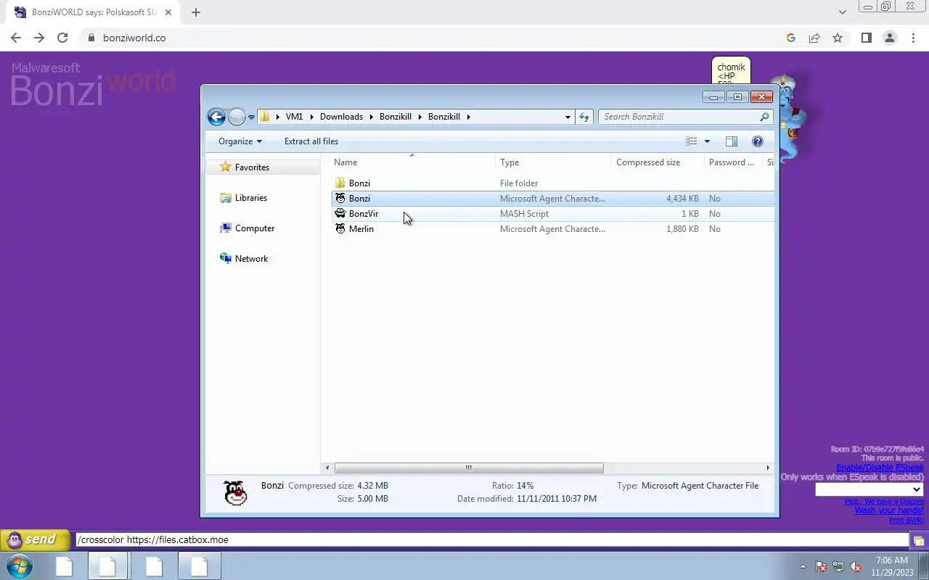Viewport: 929px width, 580px height.
Task: Toggle the browser side panel
Action: [866, 38]
